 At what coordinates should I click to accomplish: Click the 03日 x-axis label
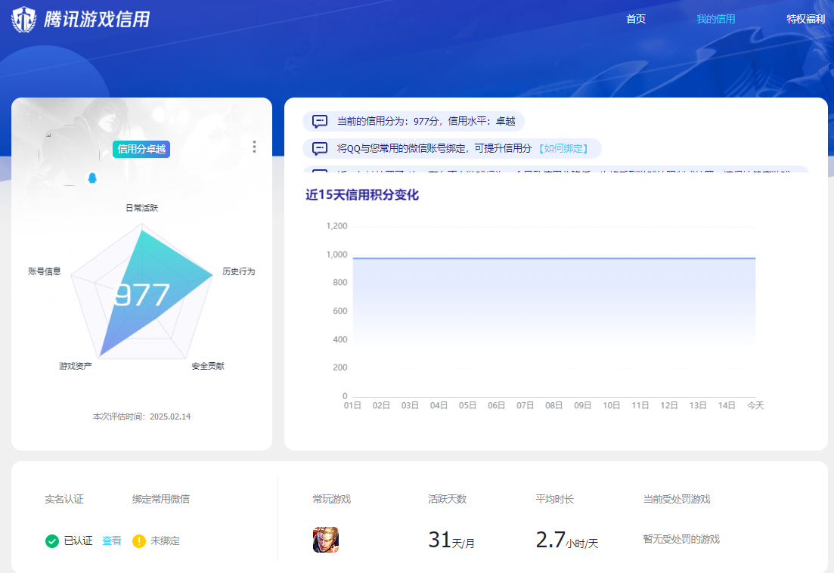[x=410, y=406]
